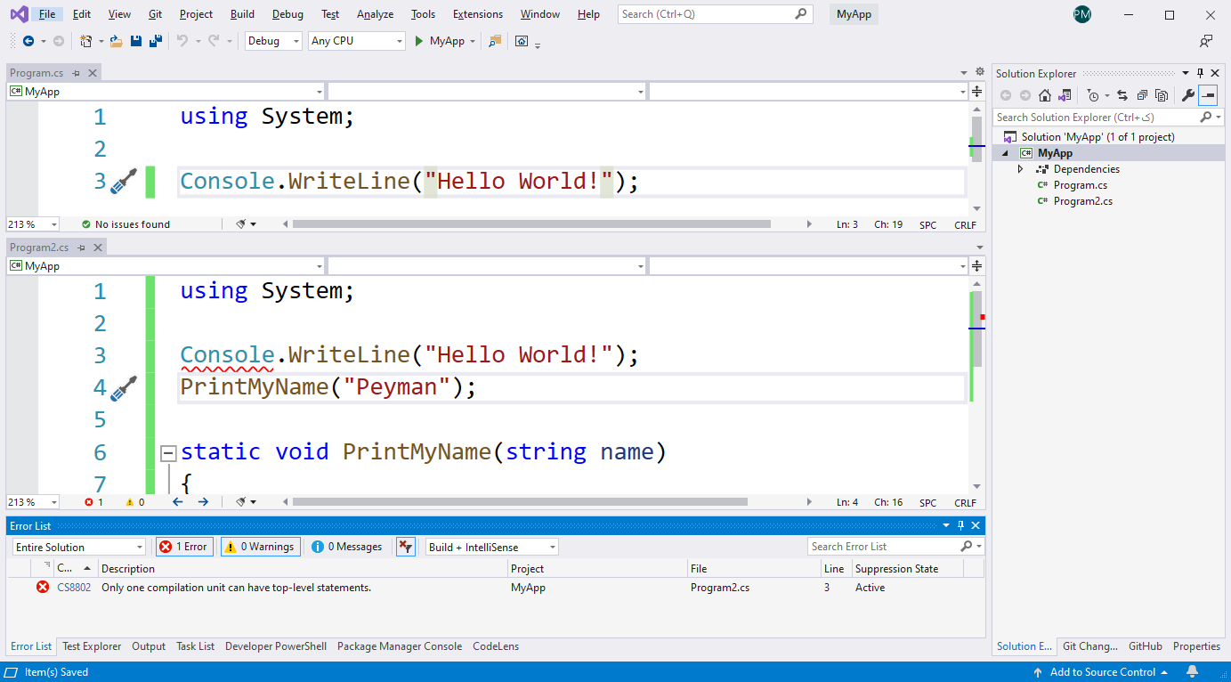The image size is (1231, 682).
Task: Select Program2.cs in Solution Explorer
Action: tap(1082, 201)
